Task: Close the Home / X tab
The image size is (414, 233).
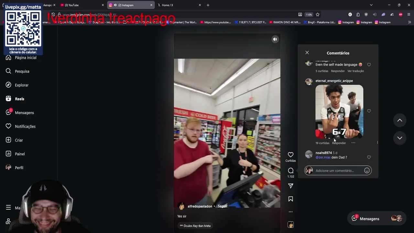Action: click(x=200, y=5)
